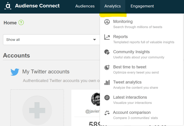The image size is (184, 126).
Task: Click 'Analyze the content you share' text
Action: [136, 88]
